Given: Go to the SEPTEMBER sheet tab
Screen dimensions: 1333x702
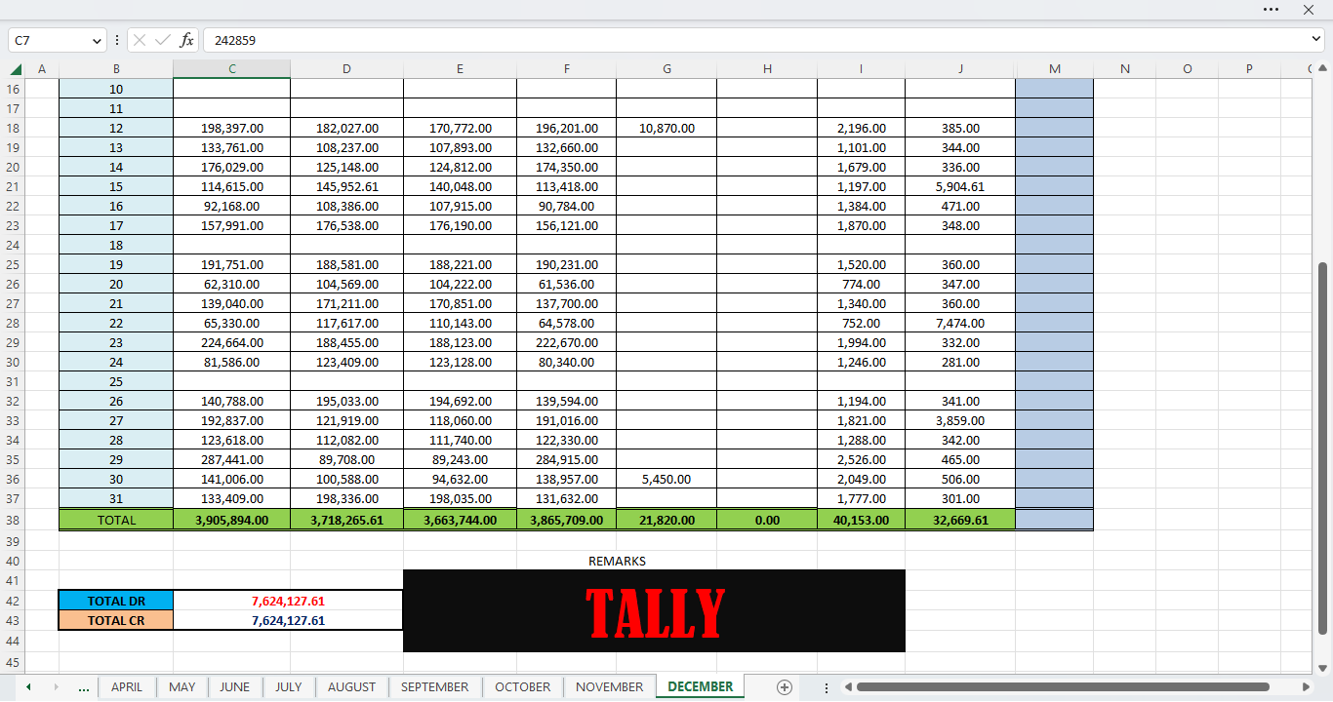Looking at the screenshot, I should coord(435,687).
